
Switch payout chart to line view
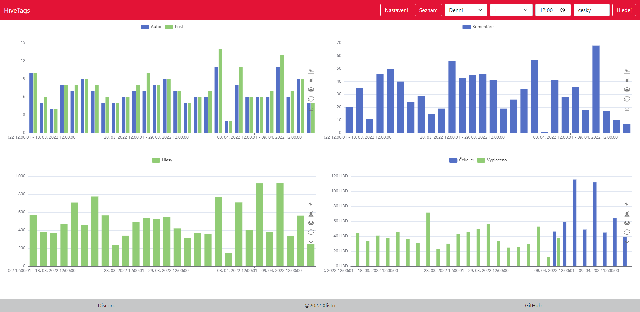pyautogui.click(x=627, y=204)
